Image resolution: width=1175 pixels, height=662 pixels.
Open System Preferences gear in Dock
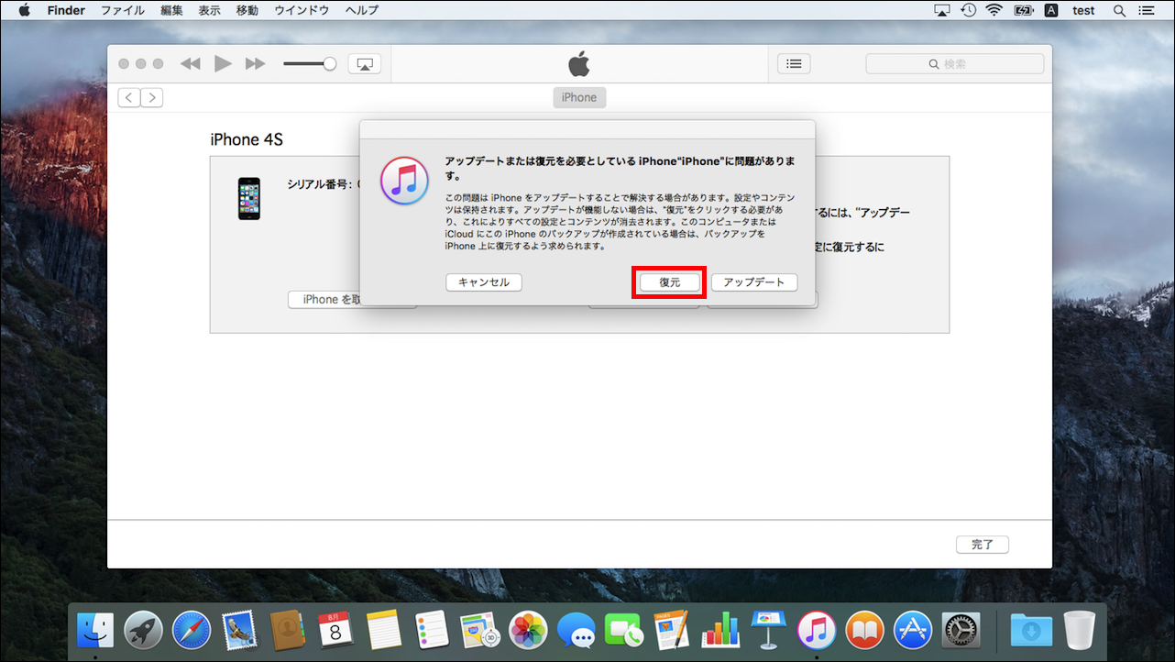(961, 630)
